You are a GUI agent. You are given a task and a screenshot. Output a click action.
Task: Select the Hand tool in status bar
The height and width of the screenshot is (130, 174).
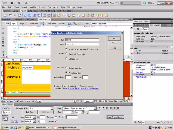(78, 101)
